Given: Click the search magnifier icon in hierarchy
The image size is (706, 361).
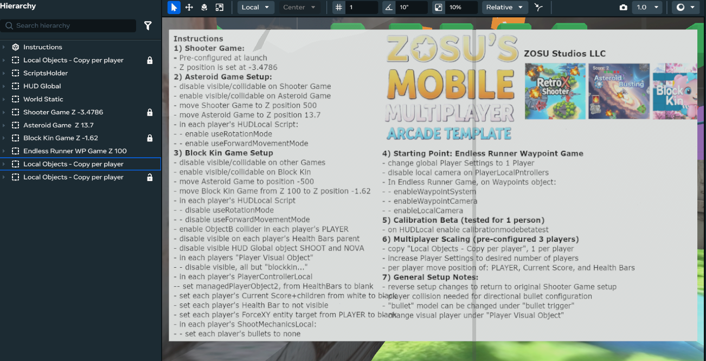Looking at the screenshot, I should (9, 25).
